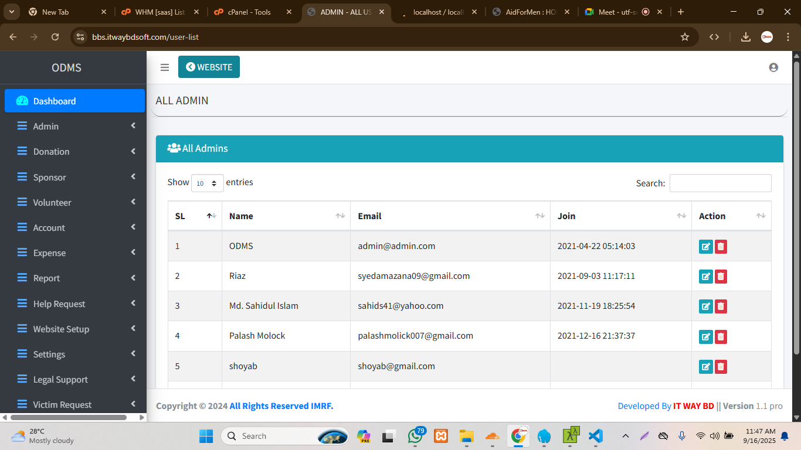
Task: Click the edit icon for ODMS admin
Action: pyautogui.click(x=705, y=247)
